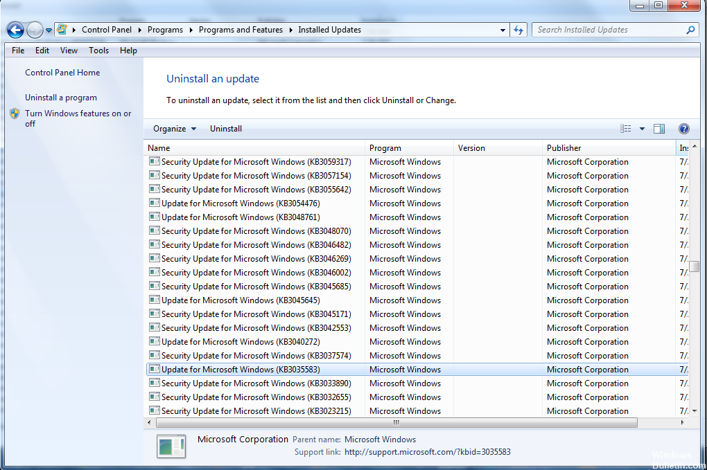
Task: Click the icon of KB3046482 update
Action: coord(155,244)
